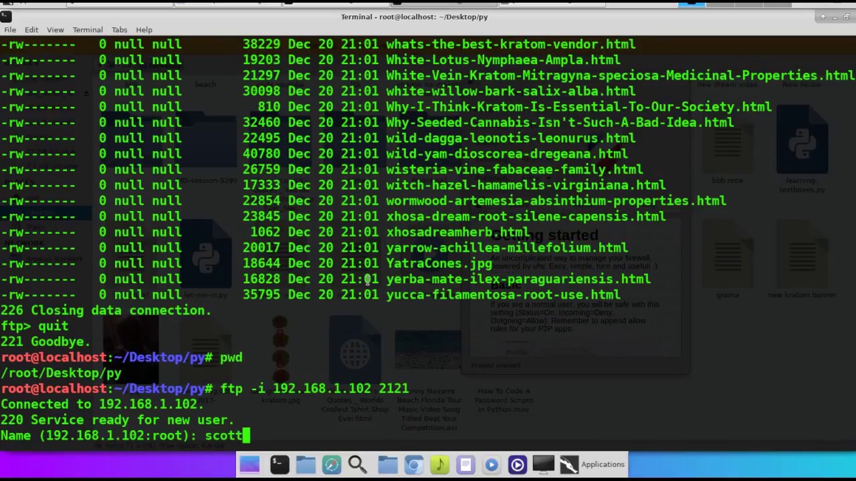
Task: Click file size '38229' in listing
Action: coord(261,44)
